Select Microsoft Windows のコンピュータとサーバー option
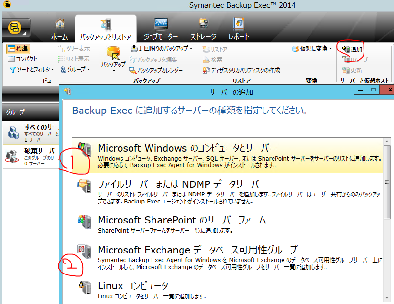Viewport: 394px width, 304px height. pos(228,156)
